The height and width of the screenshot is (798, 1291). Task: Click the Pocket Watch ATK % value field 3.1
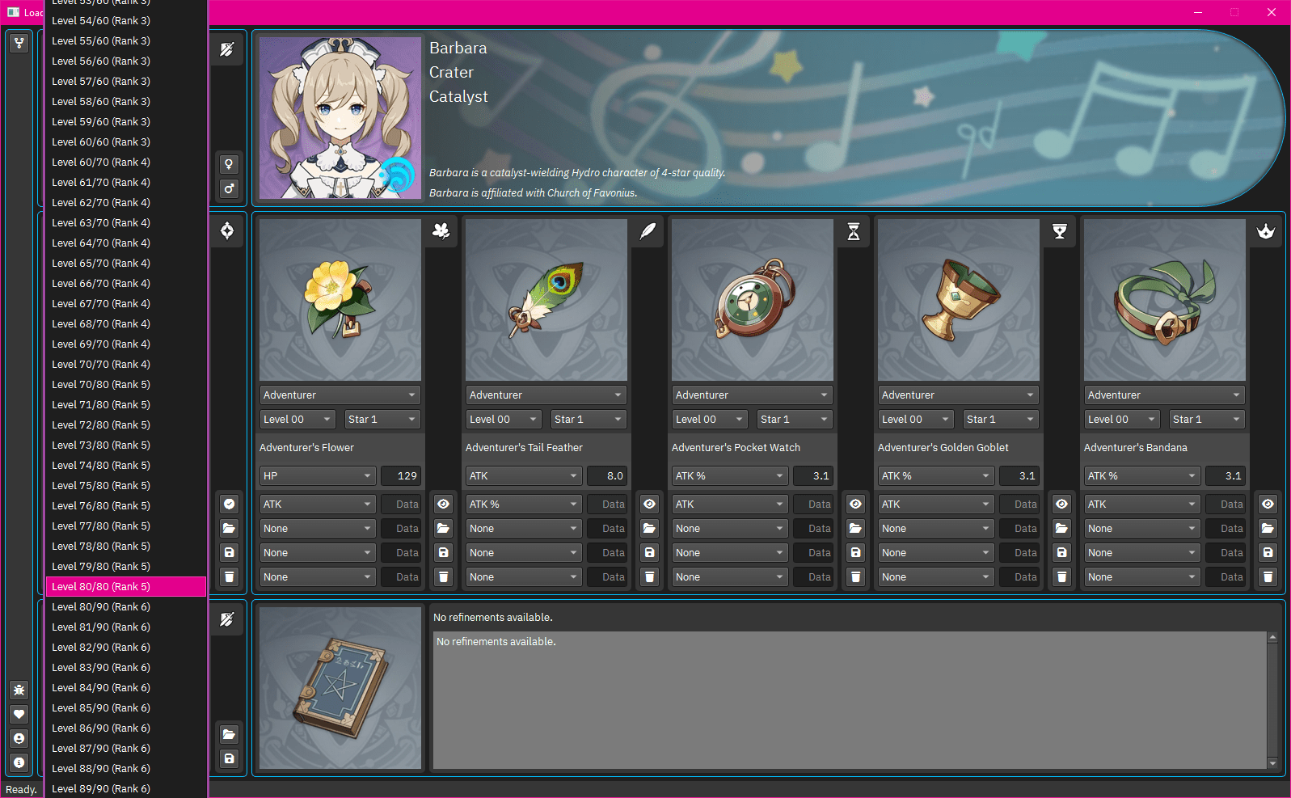tap(813, 475)
